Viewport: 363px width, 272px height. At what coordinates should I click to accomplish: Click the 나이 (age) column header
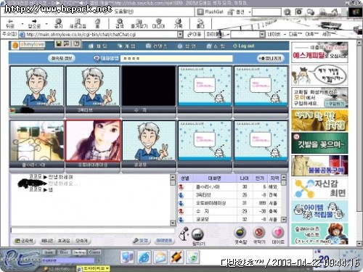coord(244,178)
